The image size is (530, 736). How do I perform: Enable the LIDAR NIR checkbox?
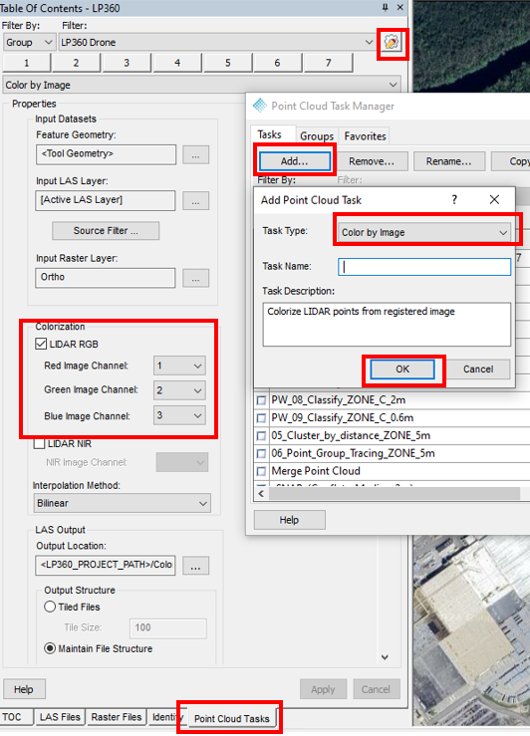[40, 443]
